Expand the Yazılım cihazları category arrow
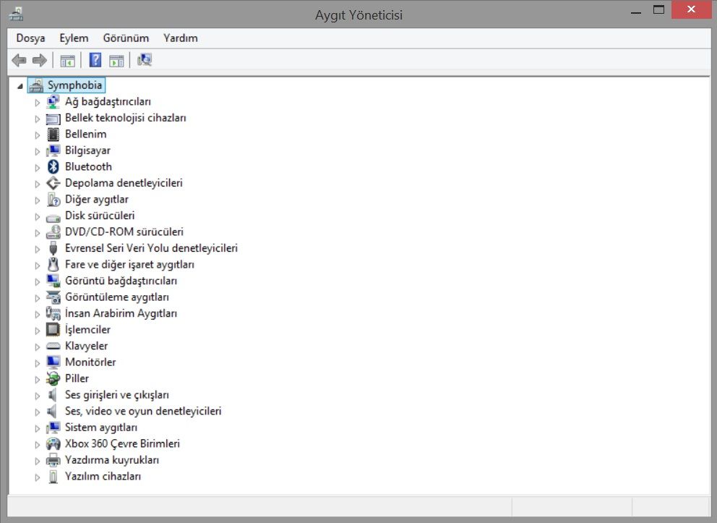Viewport: 717px width, 523px height. click(37, 477)
